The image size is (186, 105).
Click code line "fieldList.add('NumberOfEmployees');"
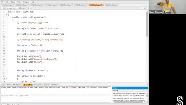tap(37, 59)
